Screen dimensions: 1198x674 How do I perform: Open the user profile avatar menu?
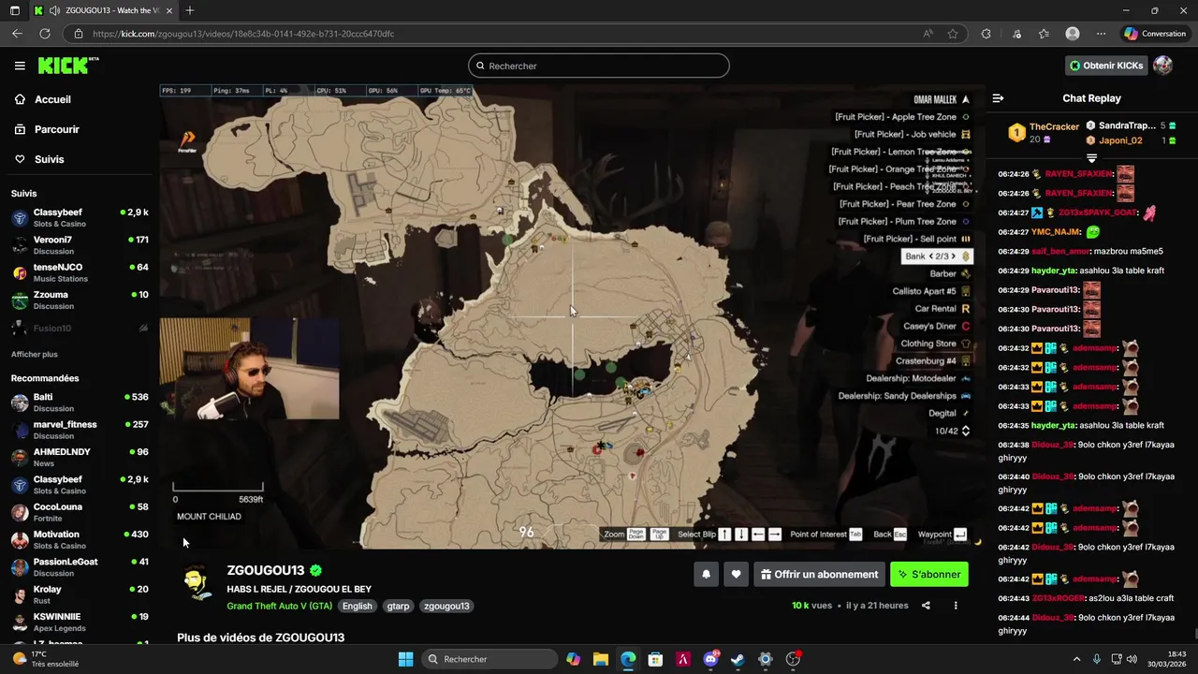[1162, 66]
